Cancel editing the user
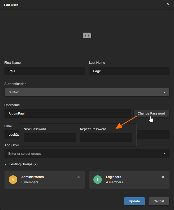 [x=159, y=201]
